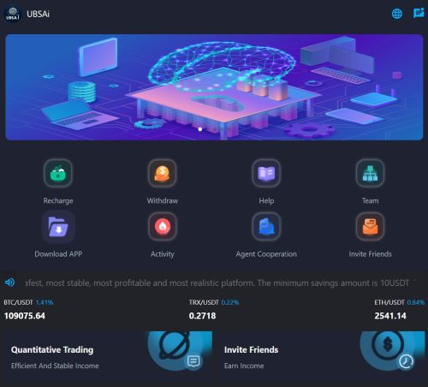This screenshot has width=428, height=387.
Task: Open the Activity flame icon
Action: click(162, 227)
